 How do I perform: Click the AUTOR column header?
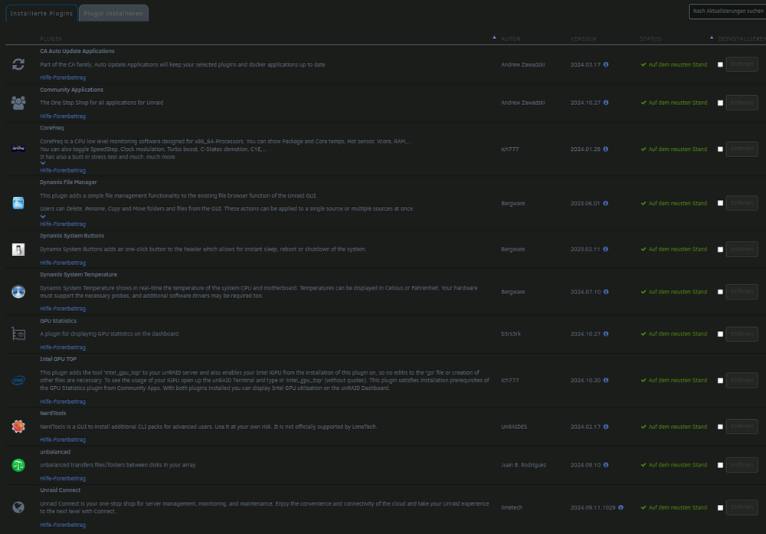coord(510,38)
